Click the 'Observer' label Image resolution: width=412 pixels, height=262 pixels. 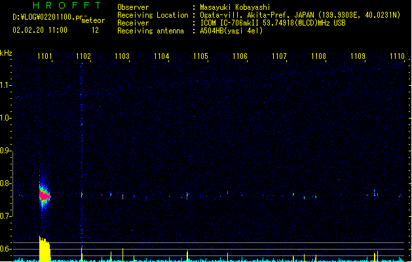coord(133,7)
